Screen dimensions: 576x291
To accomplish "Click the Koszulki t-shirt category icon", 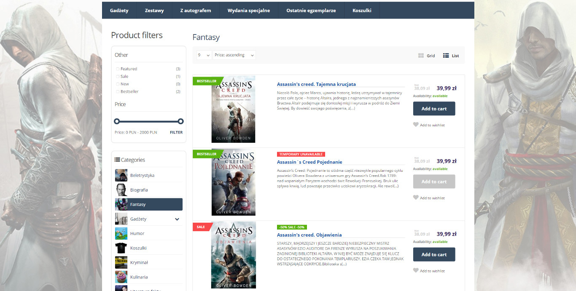I will point(121,248).
